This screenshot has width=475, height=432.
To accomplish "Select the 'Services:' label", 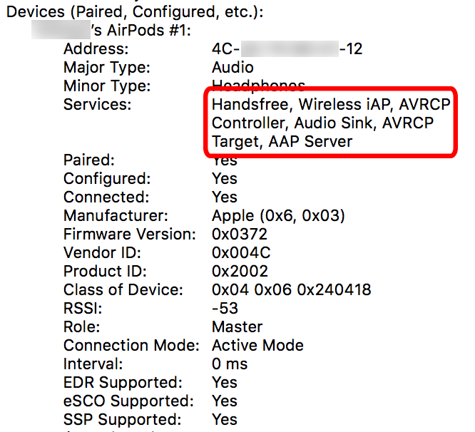I will [x=97, y=105].
